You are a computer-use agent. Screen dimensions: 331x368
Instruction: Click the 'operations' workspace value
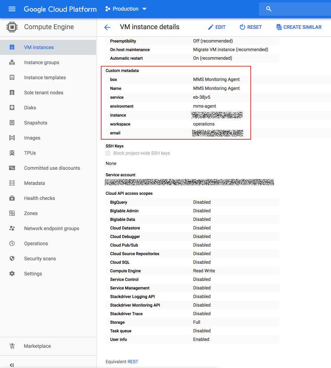pyautogui.click(x=204, y=124)
